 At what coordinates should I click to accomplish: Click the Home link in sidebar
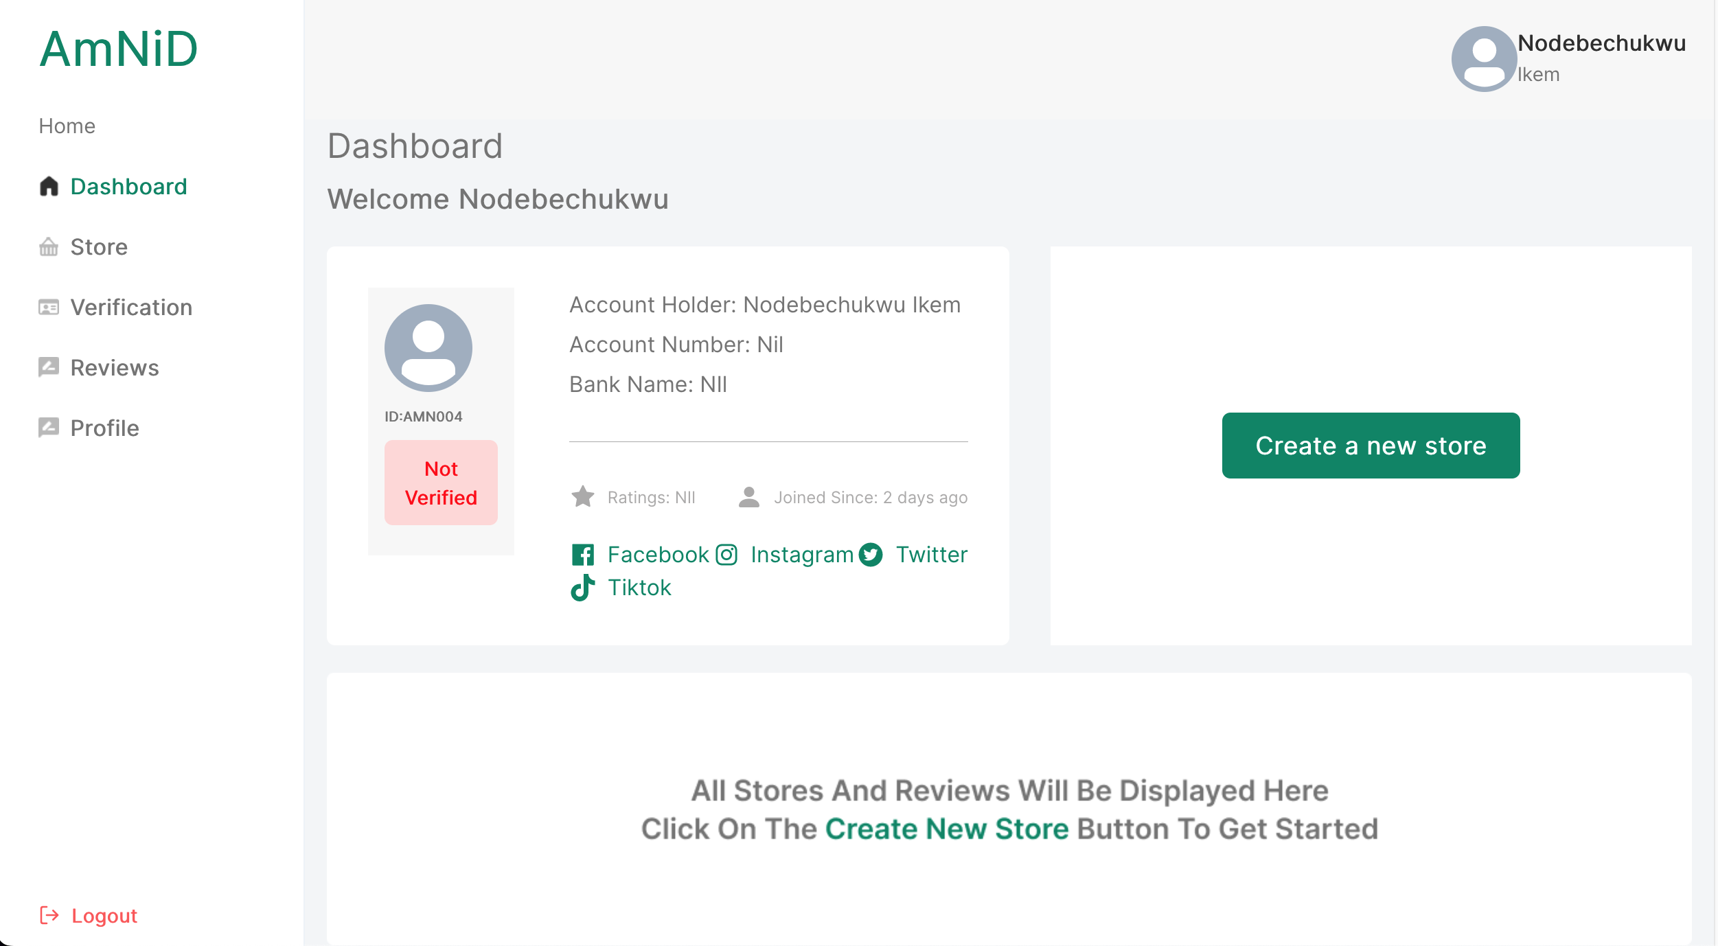[67, 126]
